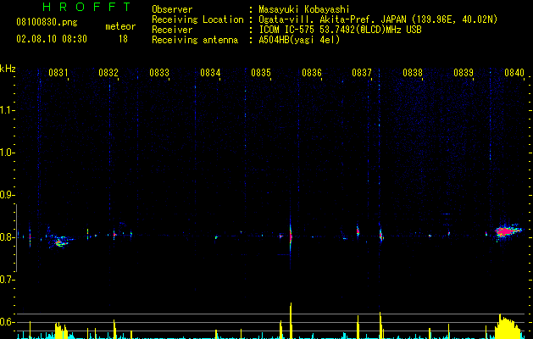Image resolution: width=533 pixels, height=339 pixels.
Task: Click the Observer label
Action: 172,9
